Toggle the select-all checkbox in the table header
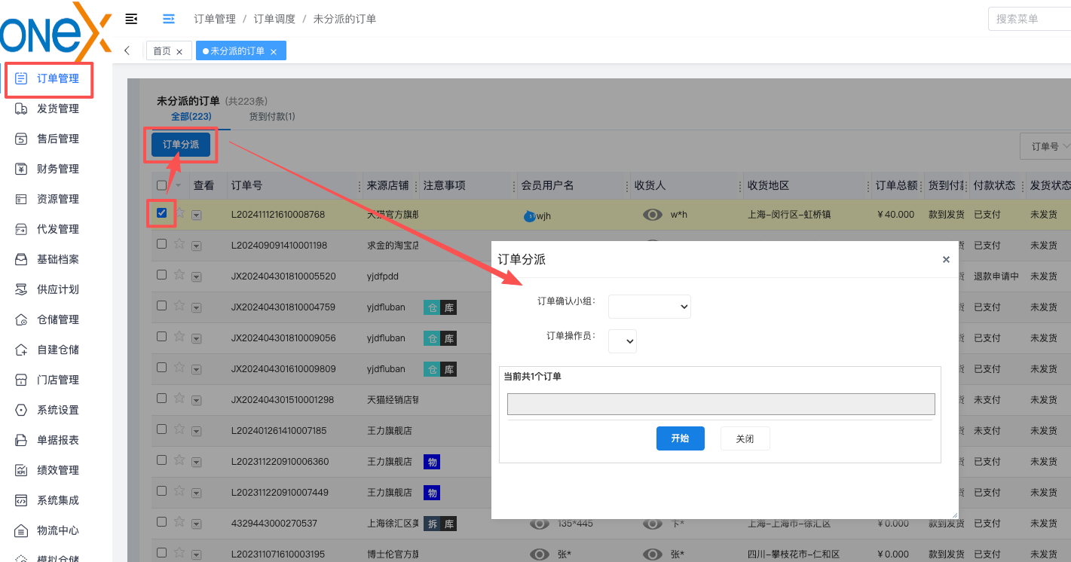The width and height of the screenshot is (1071, 562). 161,185
